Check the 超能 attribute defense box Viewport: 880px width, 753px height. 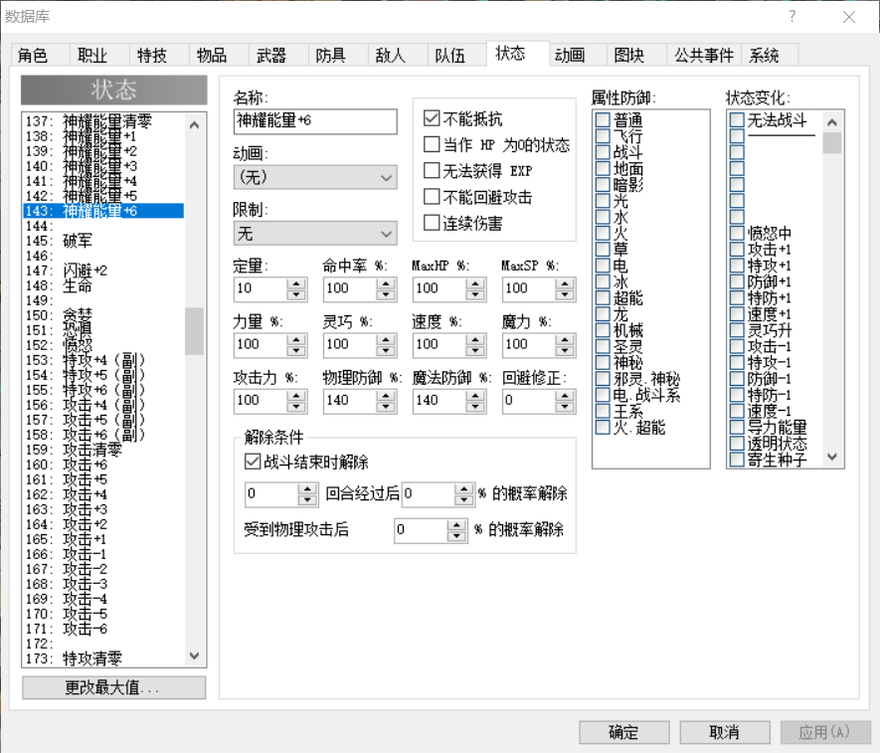pyautogui.click(x=603, y=297)
